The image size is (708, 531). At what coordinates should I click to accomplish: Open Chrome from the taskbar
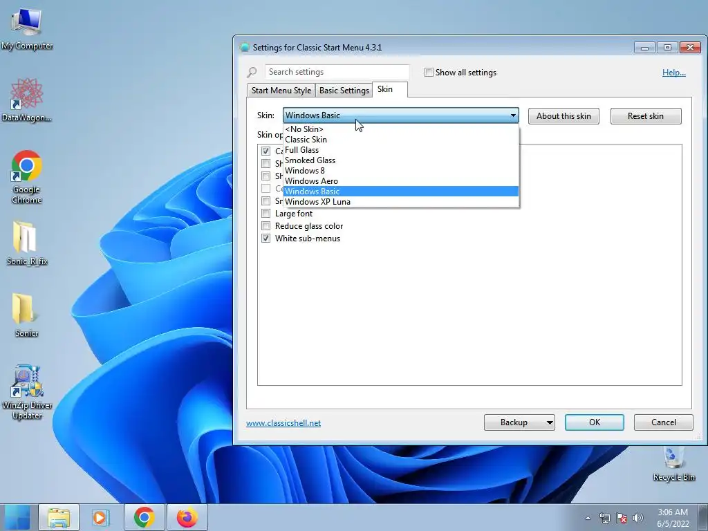click(144, 517)
